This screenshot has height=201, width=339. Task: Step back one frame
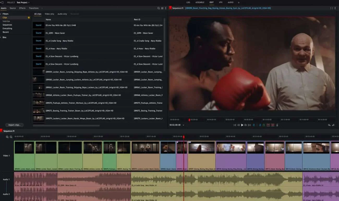[238, 125]
